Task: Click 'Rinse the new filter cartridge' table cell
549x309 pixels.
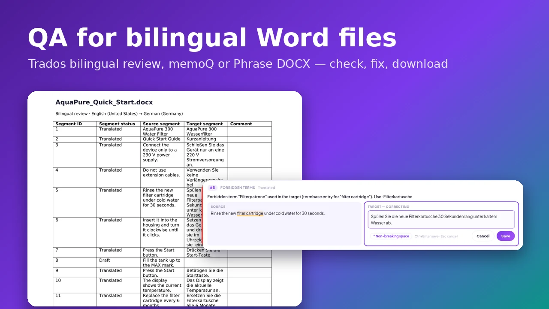Action: click(x=162, y=202)
